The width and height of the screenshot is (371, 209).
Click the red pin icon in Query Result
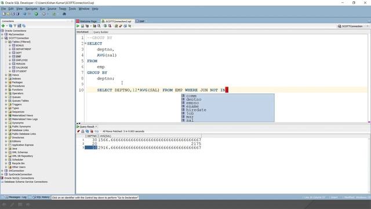click(x=78, y=131)
